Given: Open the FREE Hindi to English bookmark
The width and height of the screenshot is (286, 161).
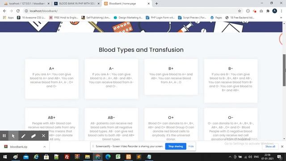Looking at the screenshot, I should coord(63,17).
